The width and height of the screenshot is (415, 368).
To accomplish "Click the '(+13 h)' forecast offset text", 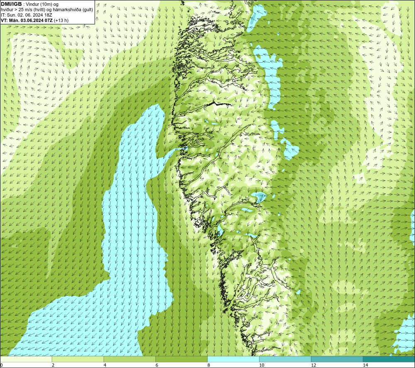I will click(61, 20).
